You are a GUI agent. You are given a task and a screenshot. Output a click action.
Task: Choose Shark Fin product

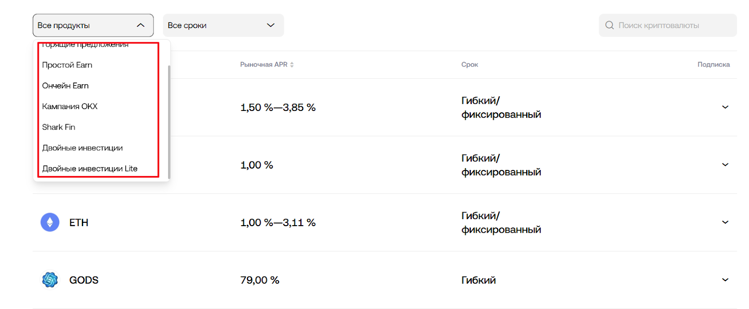point(59,127)
